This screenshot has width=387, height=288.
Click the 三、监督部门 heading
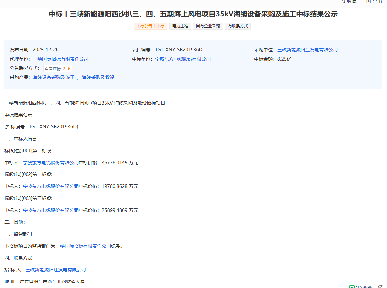coord(18,234)
